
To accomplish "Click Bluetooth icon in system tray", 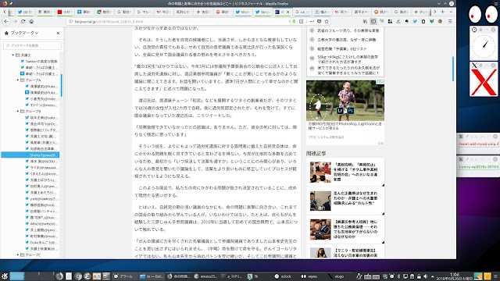I will pos(398,276).
